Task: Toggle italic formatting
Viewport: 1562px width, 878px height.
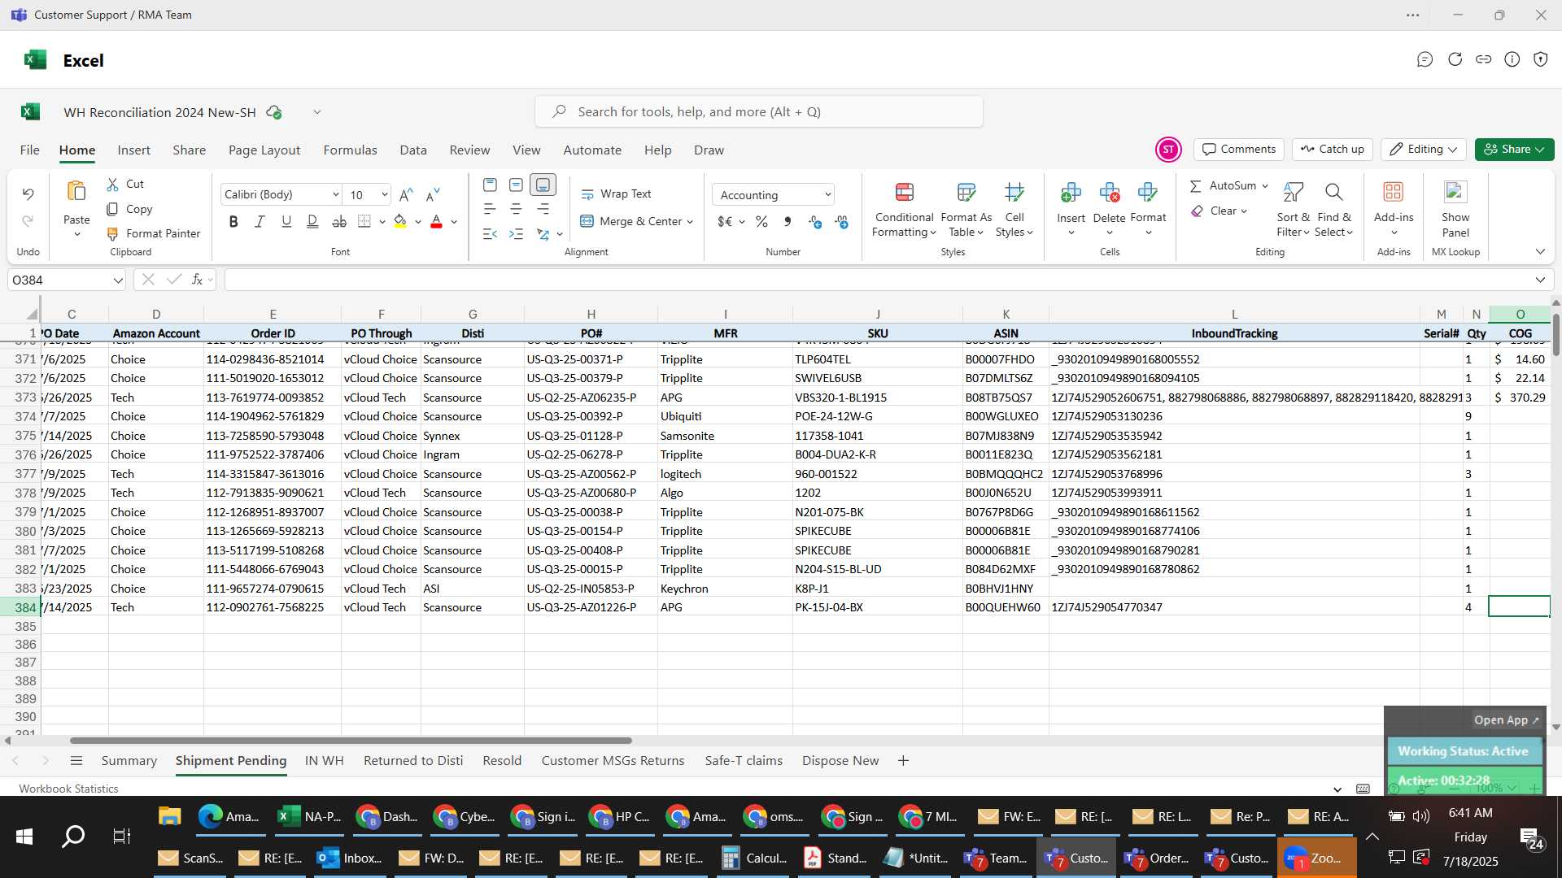Action: 260,221
